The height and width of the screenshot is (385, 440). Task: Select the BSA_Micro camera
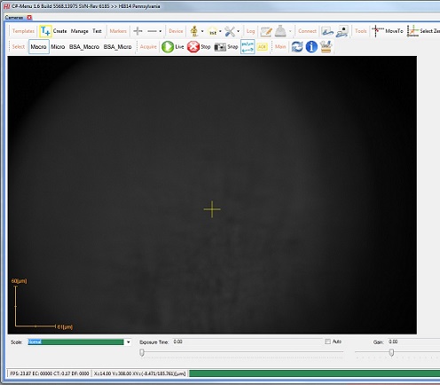[117, 47]
